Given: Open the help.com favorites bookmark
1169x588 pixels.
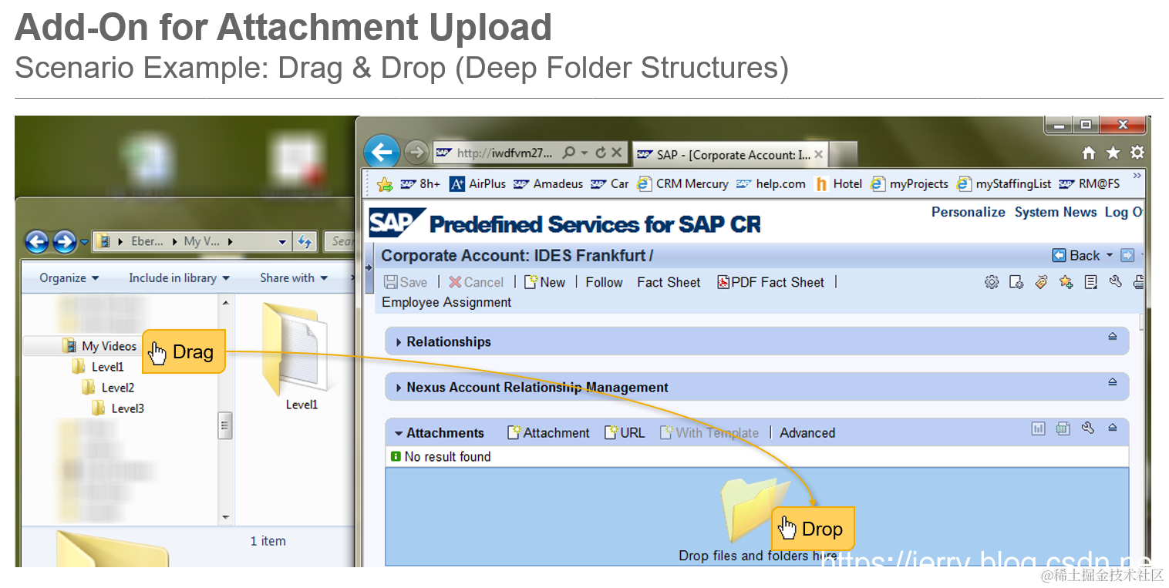Looking at the screenshot, I should [771, 184].
